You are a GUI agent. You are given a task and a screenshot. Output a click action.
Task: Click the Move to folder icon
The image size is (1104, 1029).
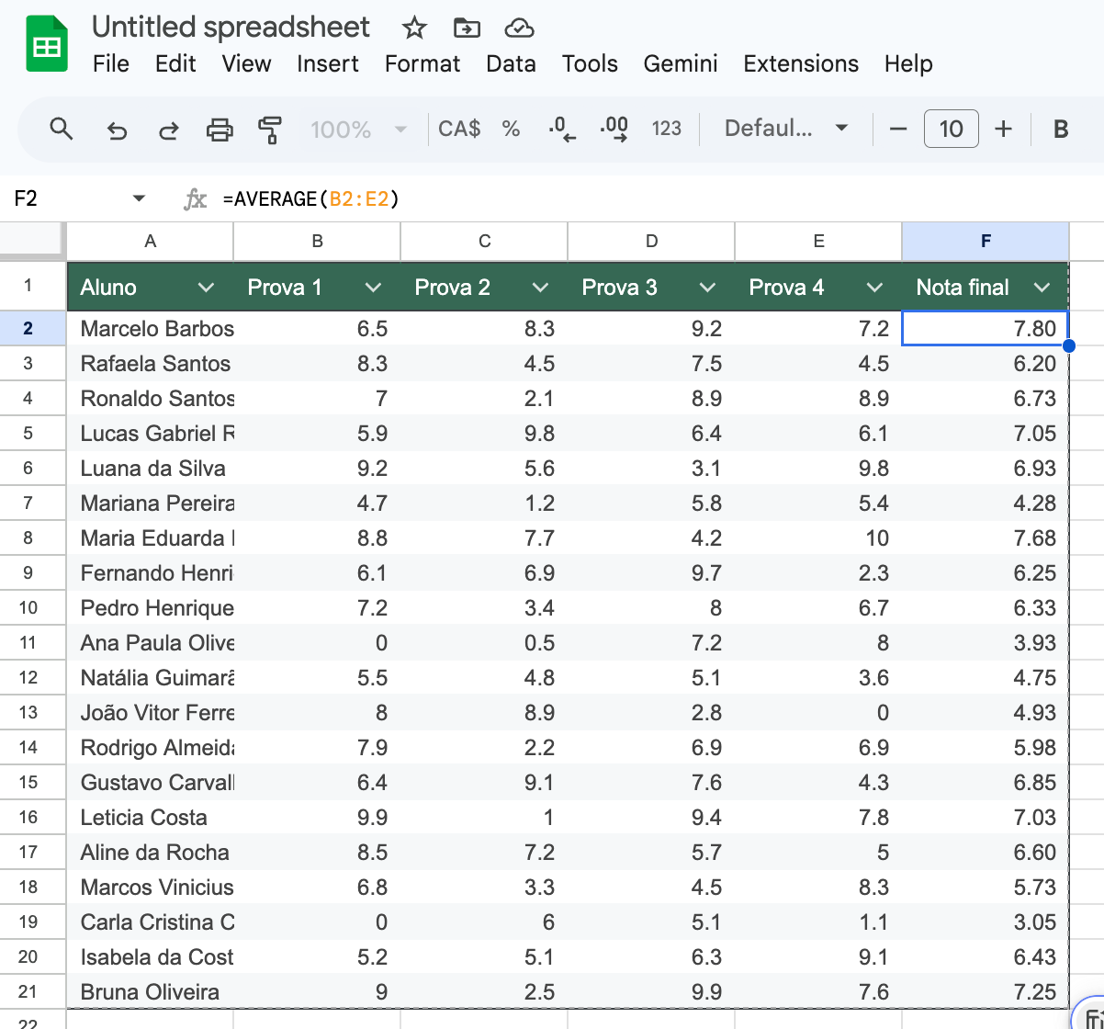point(467,28)
